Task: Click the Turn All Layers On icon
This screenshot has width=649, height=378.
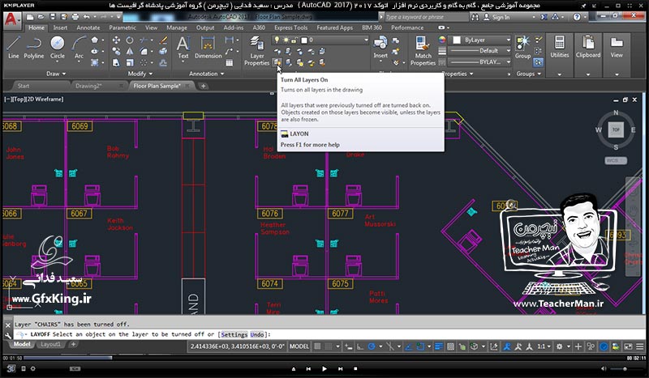Action: 277,62
